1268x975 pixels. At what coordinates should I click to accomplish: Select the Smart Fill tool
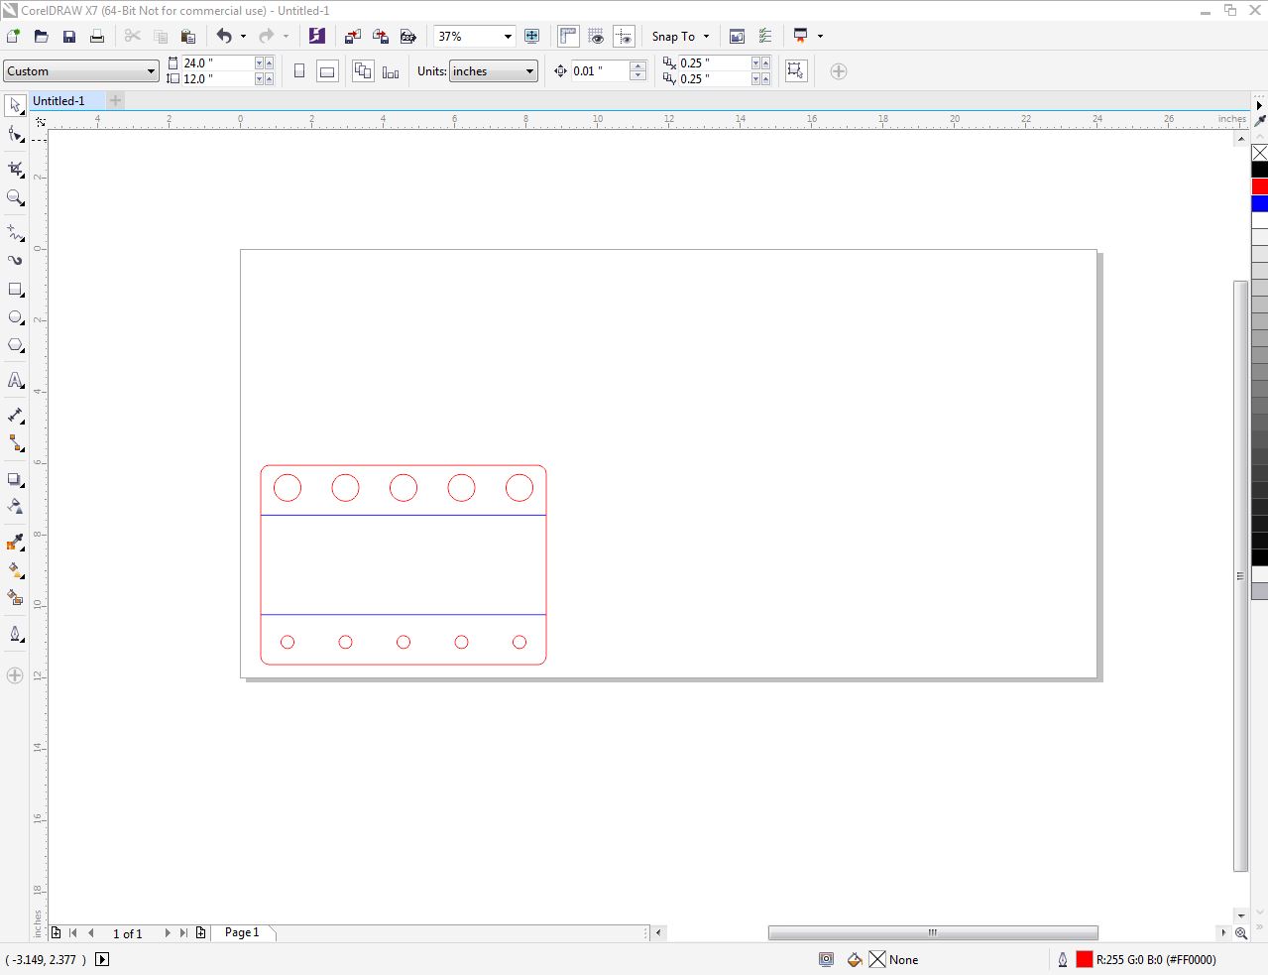click(x=15, y=598)
